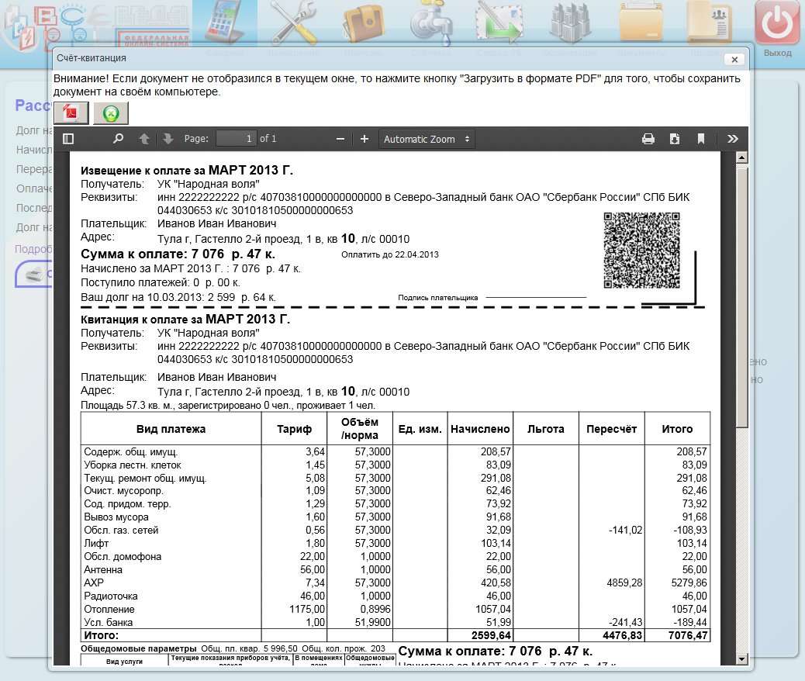
Task: Click the line Ваш долг на 10.03.2013
Action: pyautogui.click(x=178, y=297)
